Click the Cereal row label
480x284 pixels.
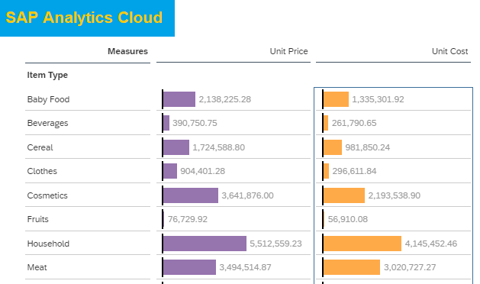tap(40, 147)
